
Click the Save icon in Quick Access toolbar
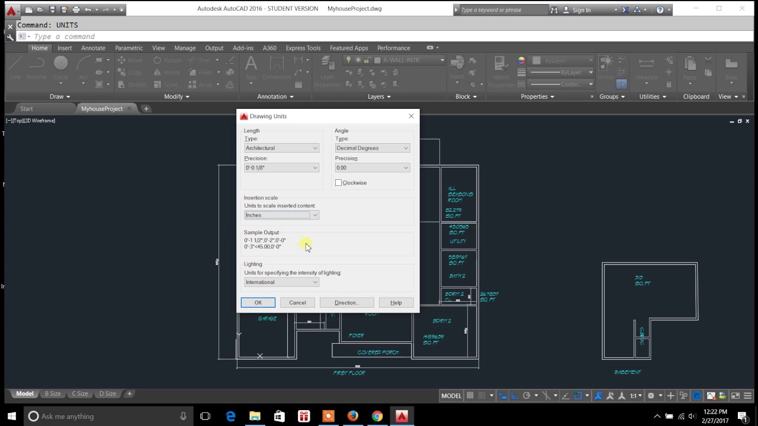tap(52, 10)
